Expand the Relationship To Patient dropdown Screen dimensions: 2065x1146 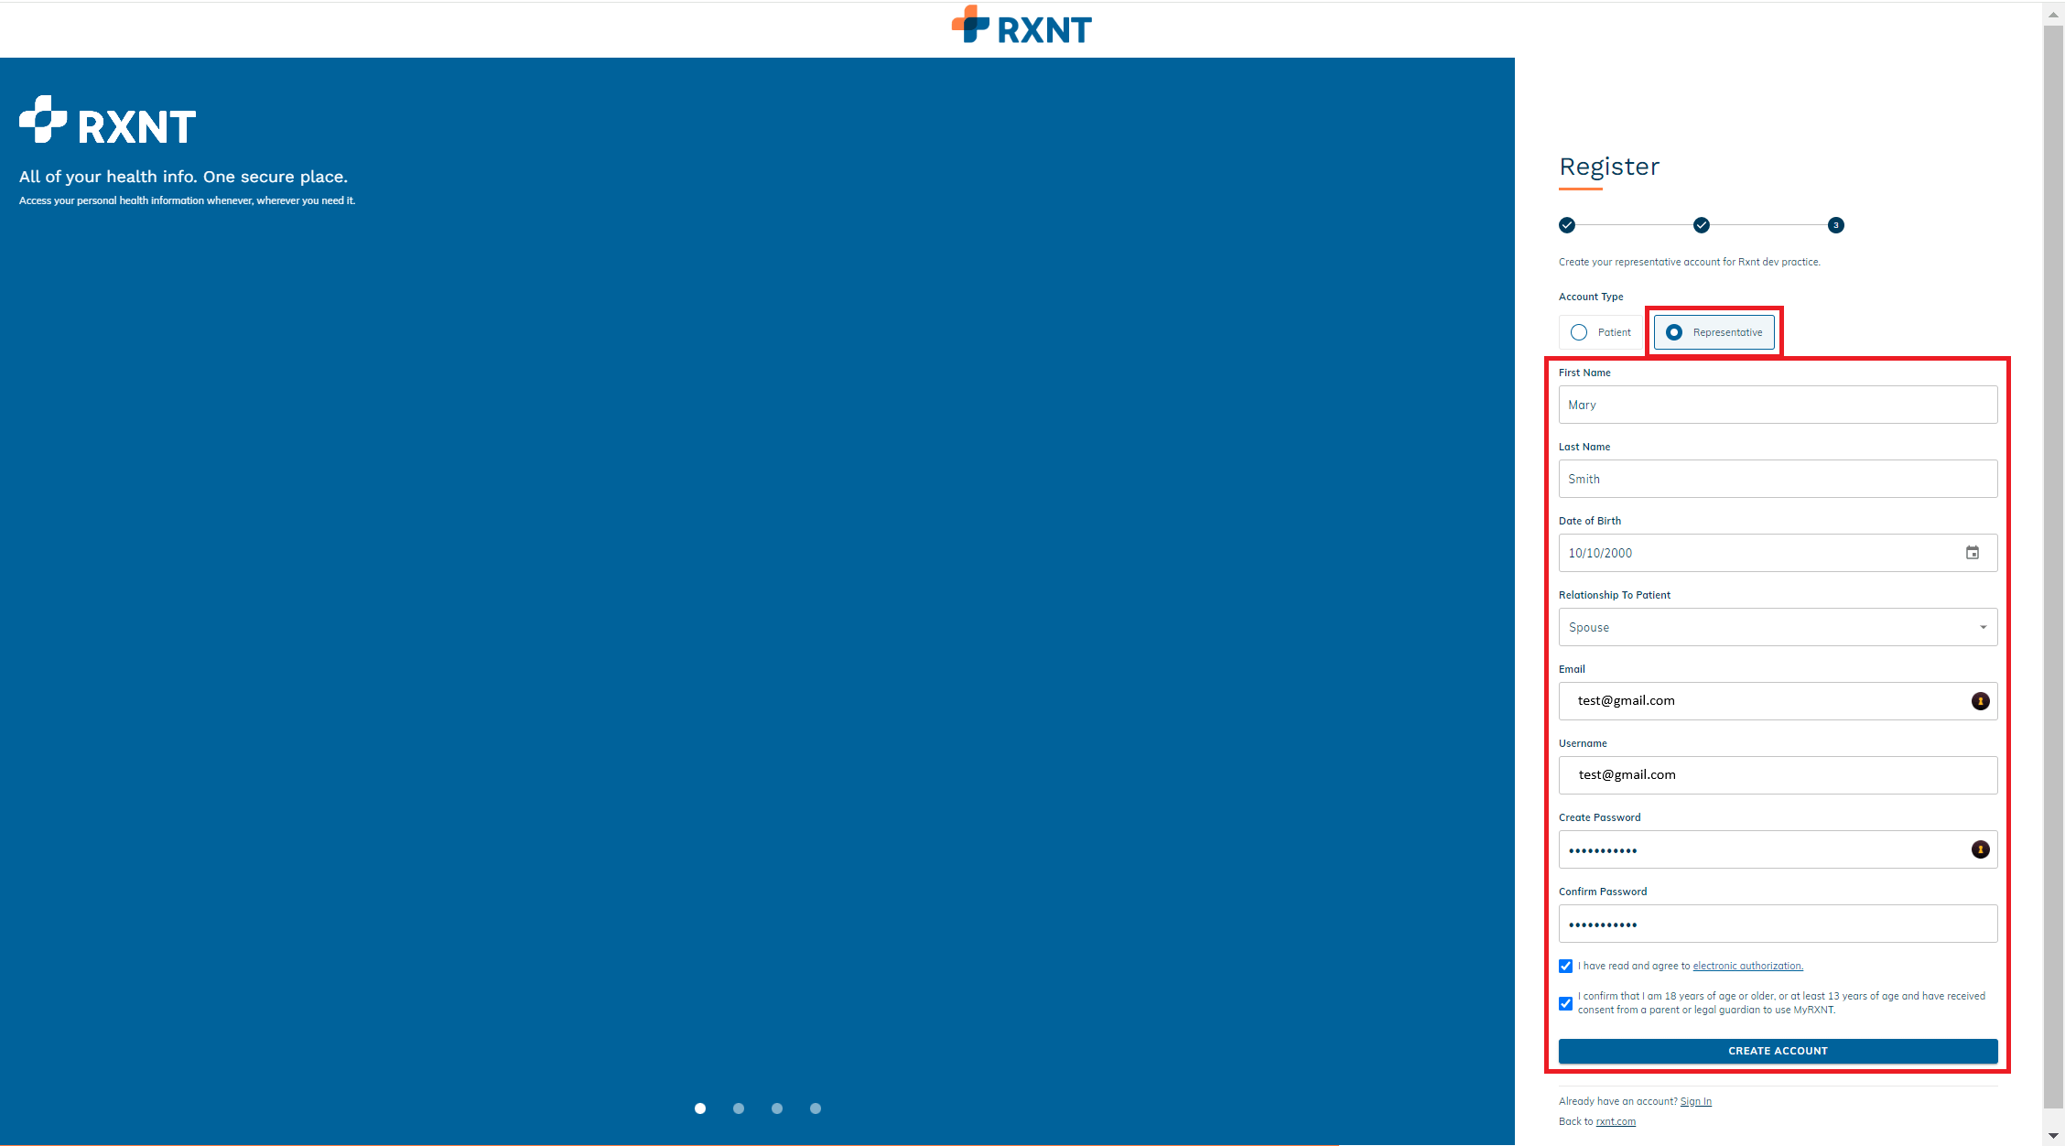point(1778,627)
